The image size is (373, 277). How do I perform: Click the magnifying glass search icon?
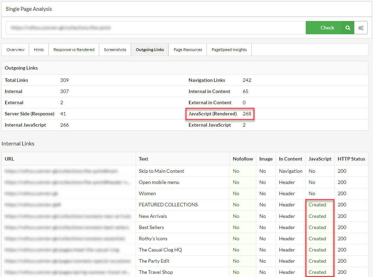tap(347, 28)
